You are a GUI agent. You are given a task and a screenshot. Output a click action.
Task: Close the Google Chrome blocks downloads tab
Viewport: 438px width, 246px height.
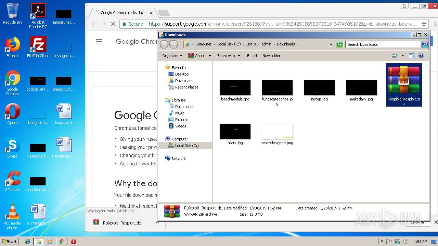[x=151, y=13]
